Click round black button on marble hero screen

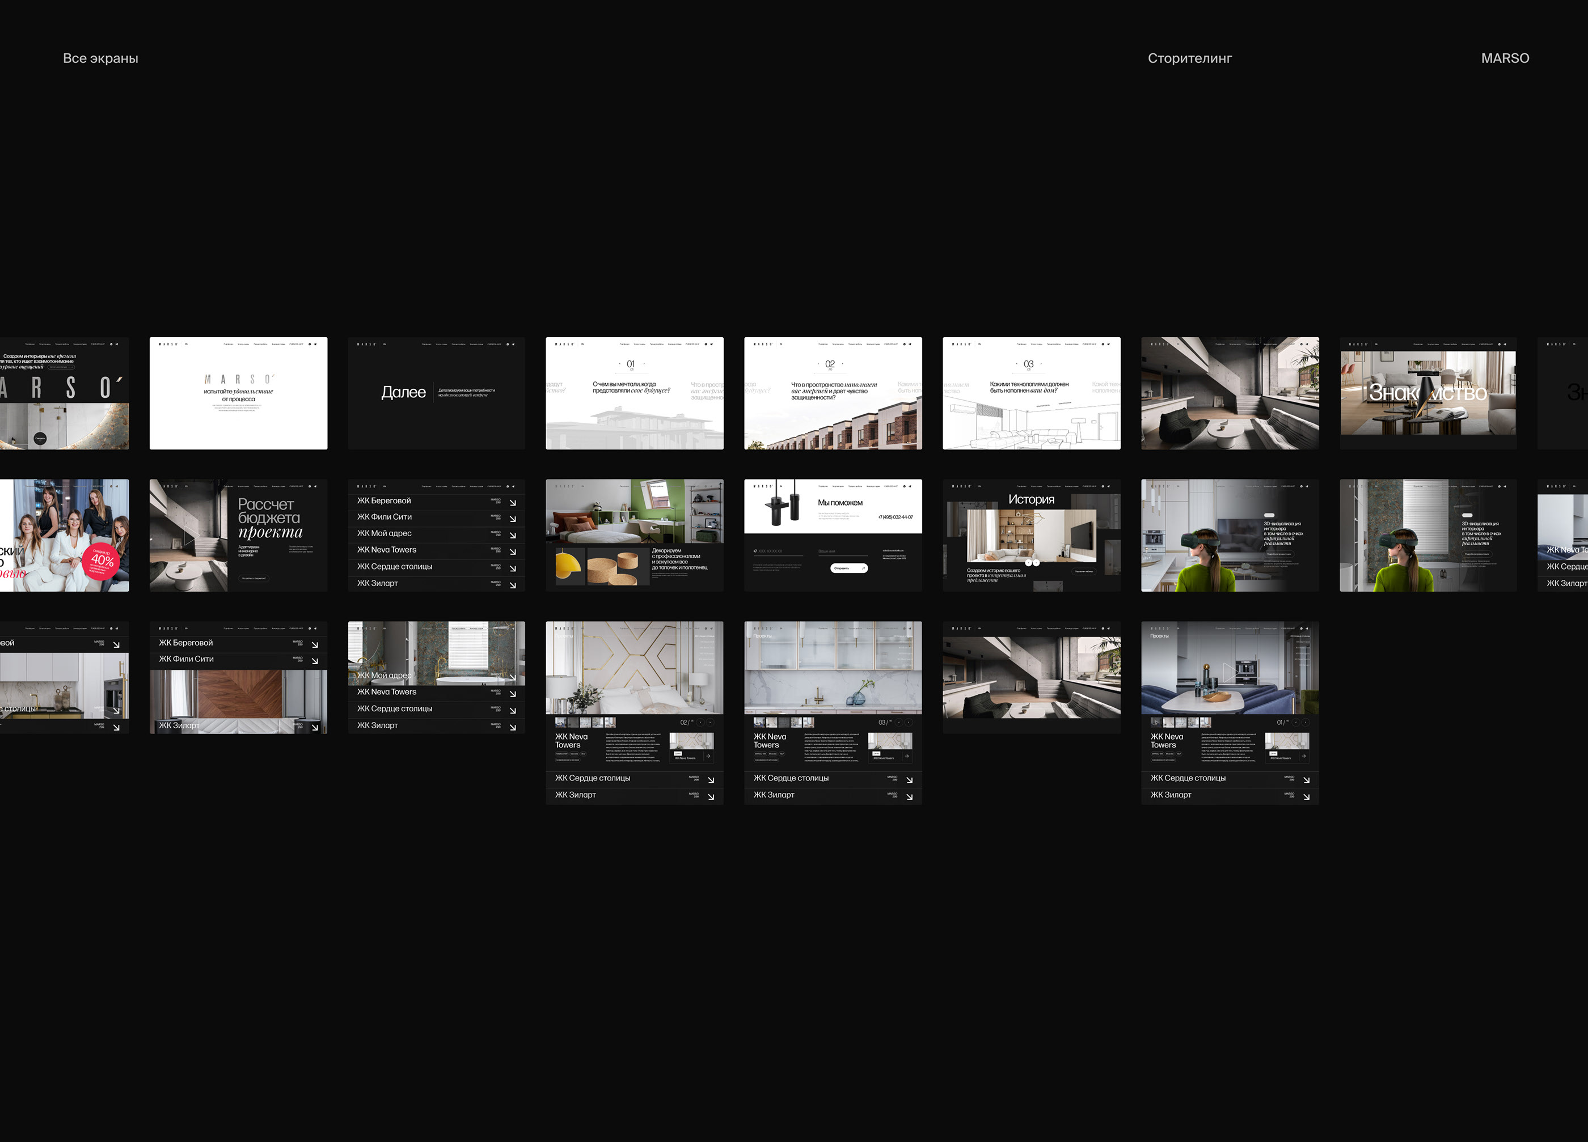coord(40,438)
